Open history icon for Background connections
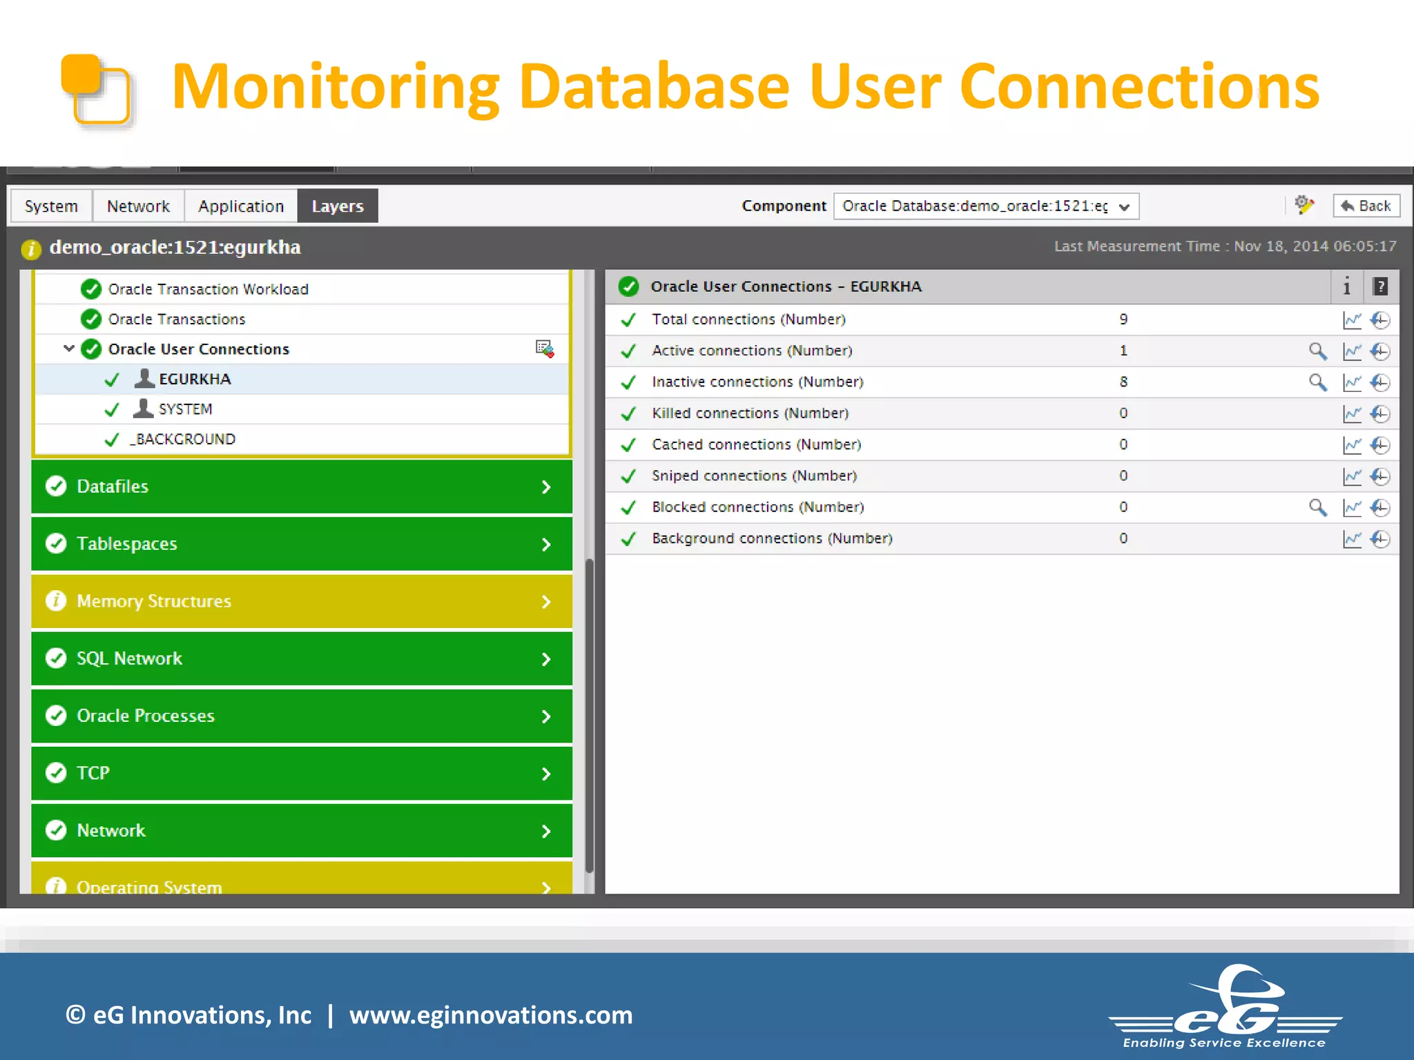Screen dimensions: 1414x1060 click(x=1379, y=539)
